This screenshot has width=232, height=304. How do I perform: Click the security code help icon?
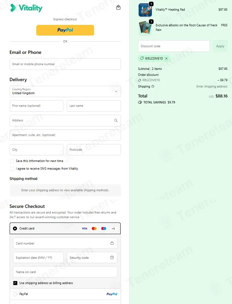coord(112,257)
